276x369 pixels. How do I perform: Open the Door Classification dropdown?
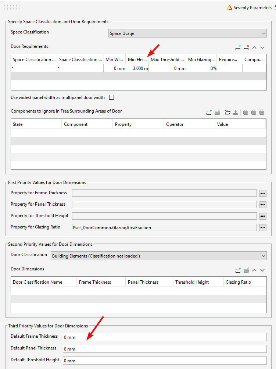coord(159,256)
